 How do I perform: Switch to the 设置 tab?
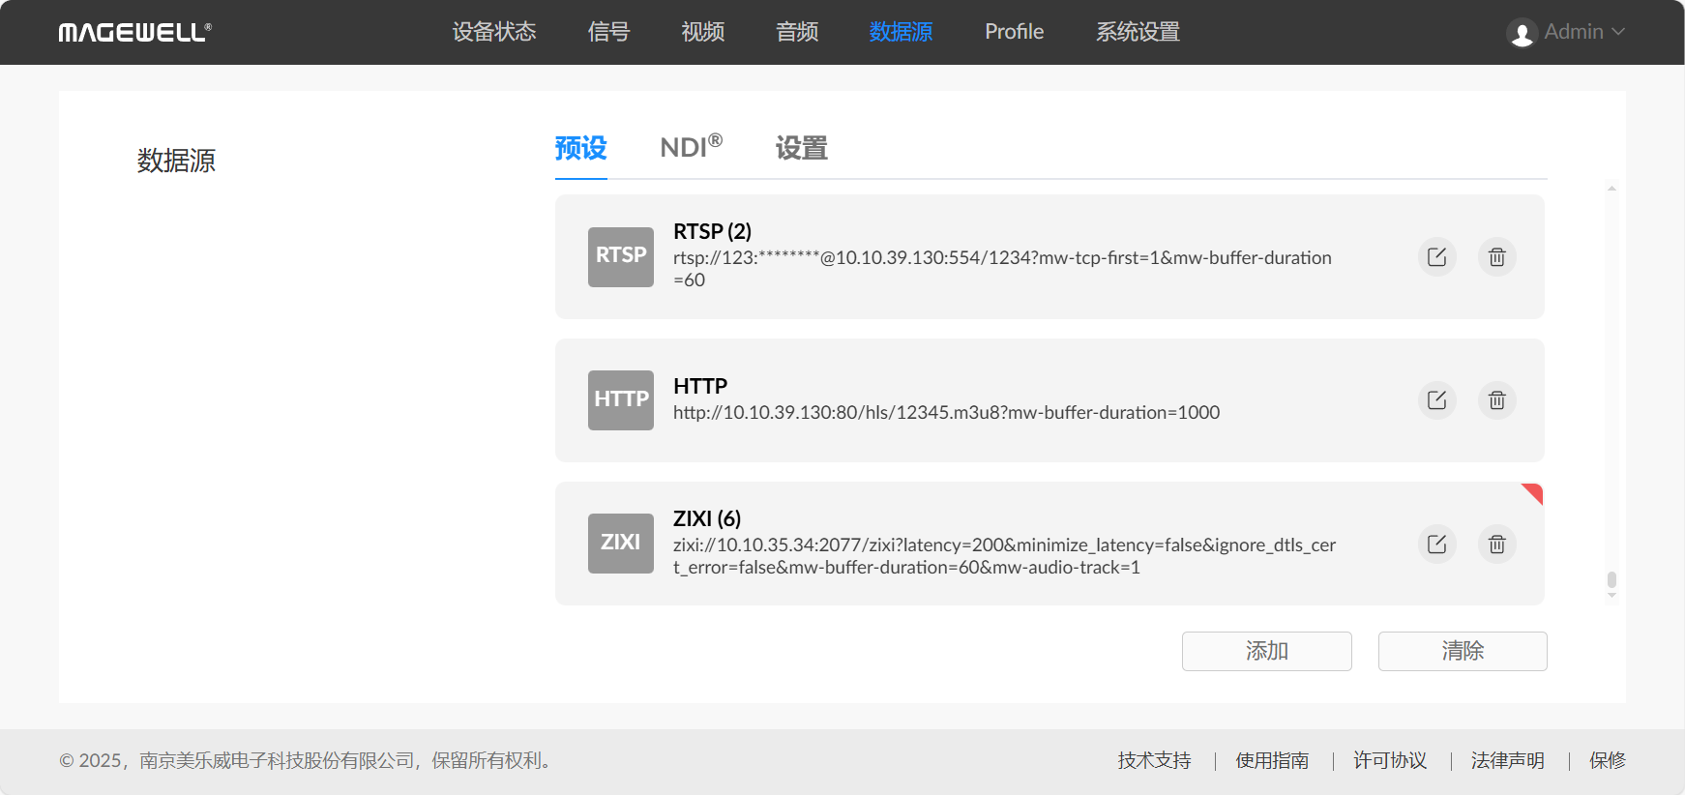pos(801,148)
